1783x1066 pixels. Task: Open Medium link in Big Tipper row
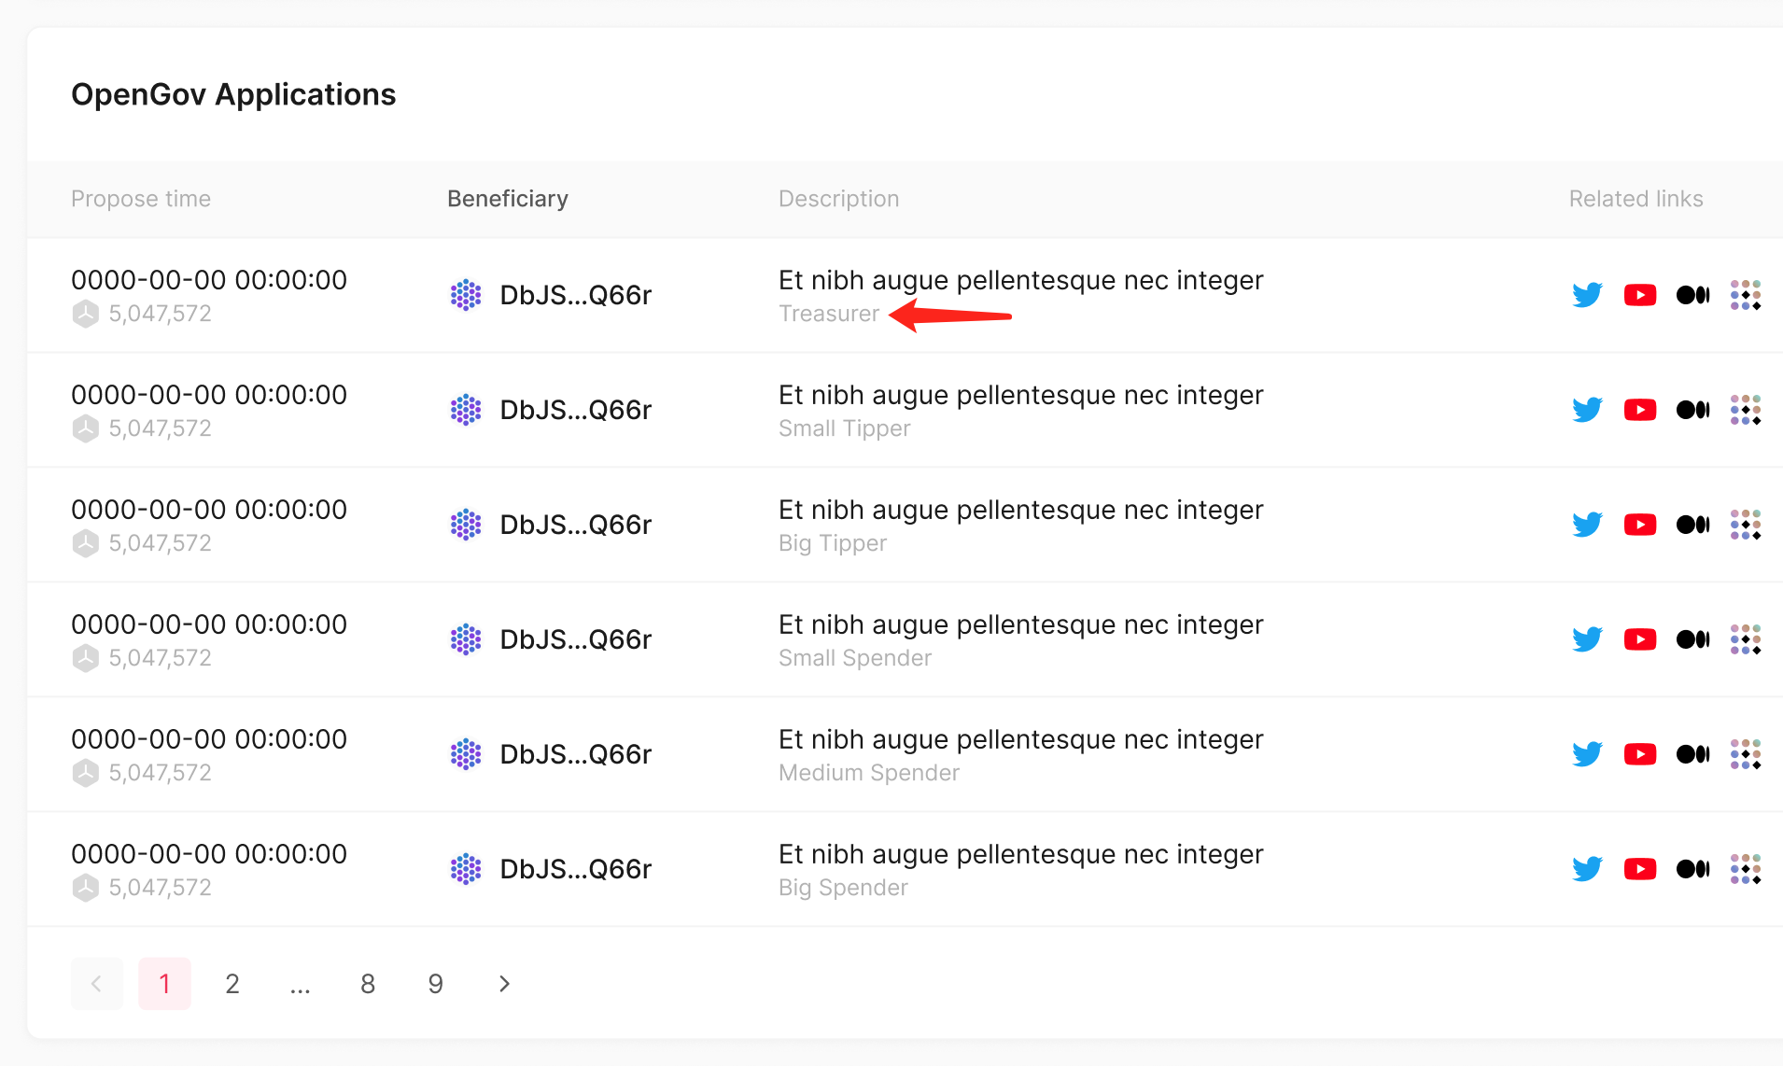pos(1692,525)
